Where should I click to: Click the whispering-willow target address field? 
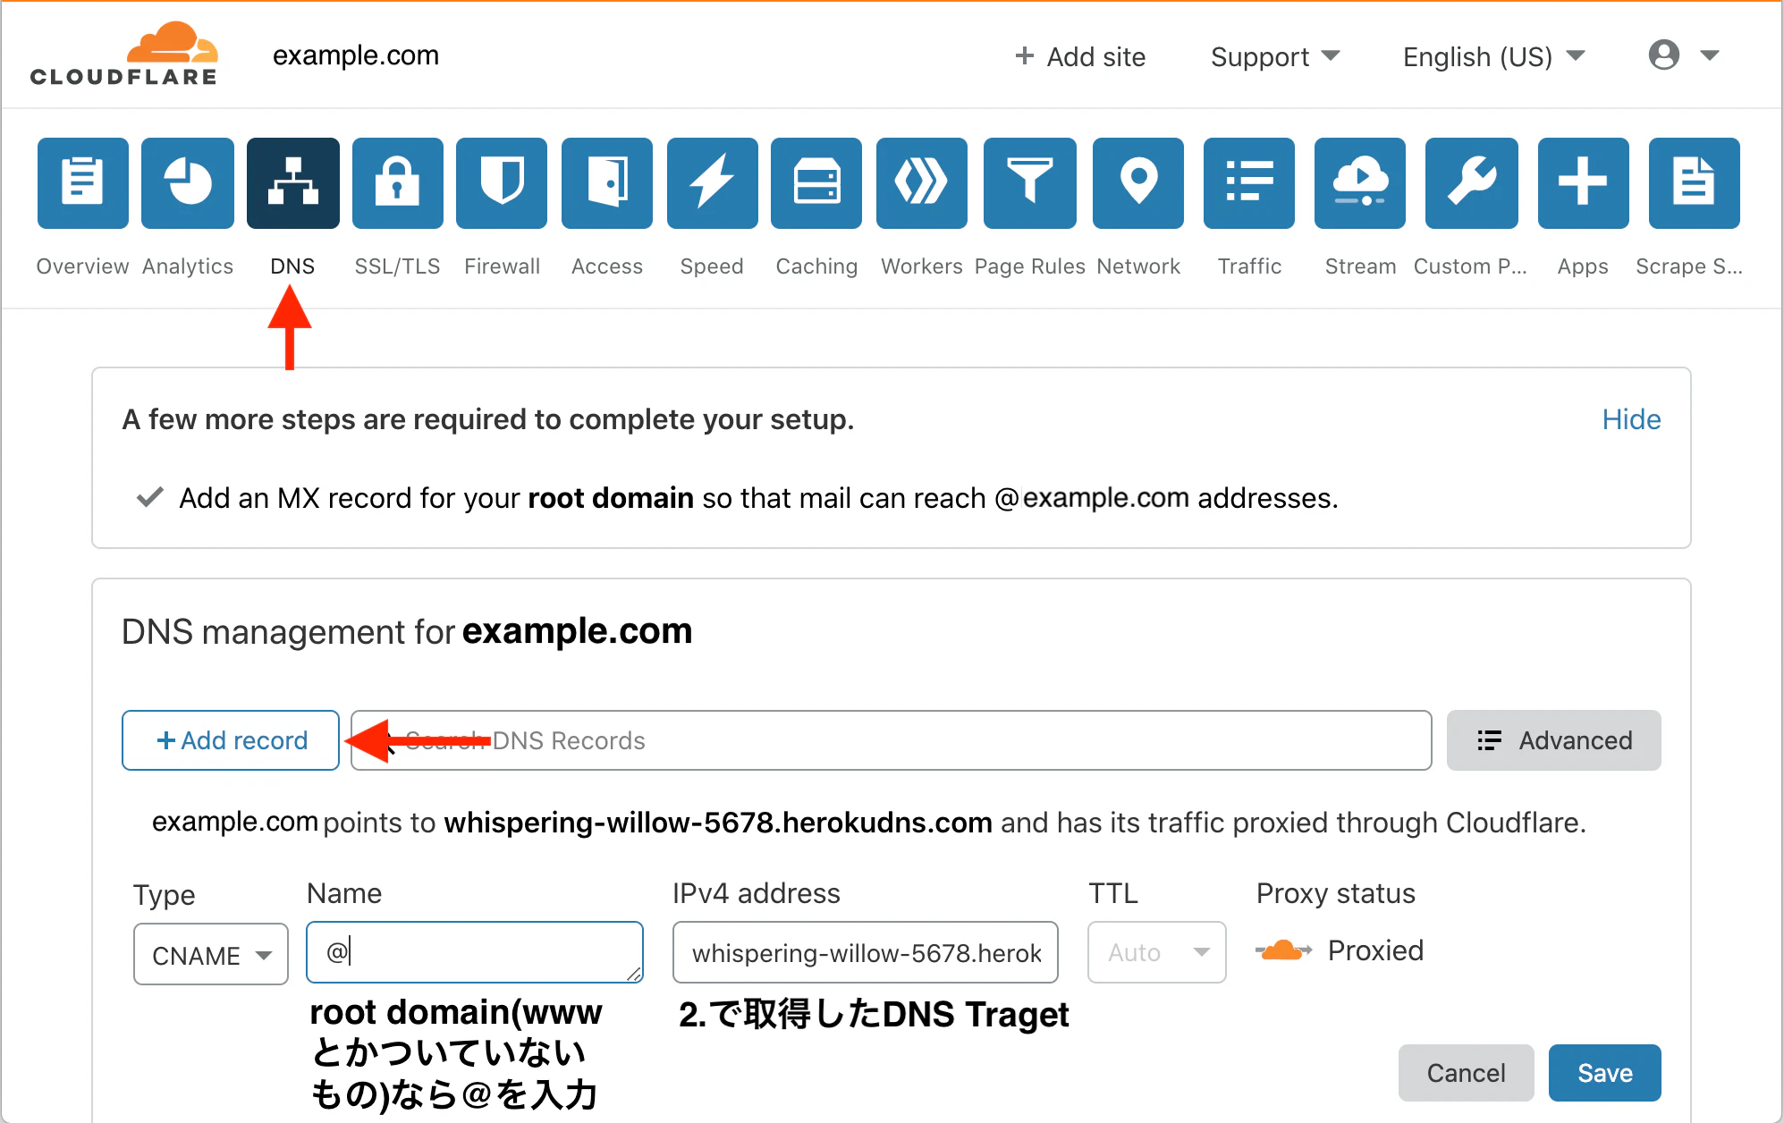coord(866,952)
